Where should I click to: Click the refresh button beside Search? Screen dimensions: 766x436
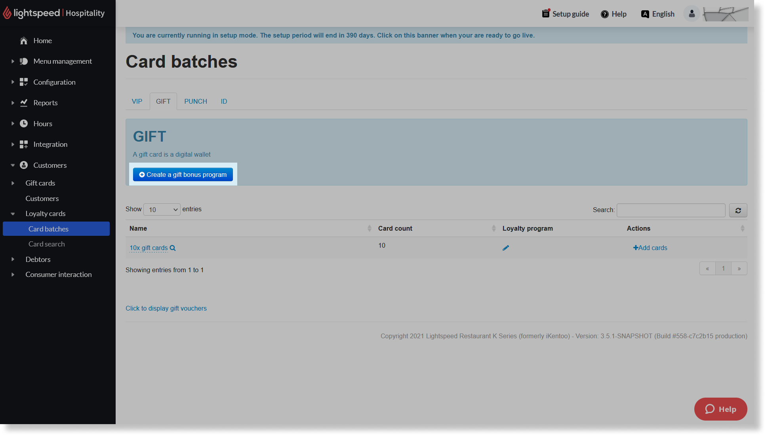point(738,210)
